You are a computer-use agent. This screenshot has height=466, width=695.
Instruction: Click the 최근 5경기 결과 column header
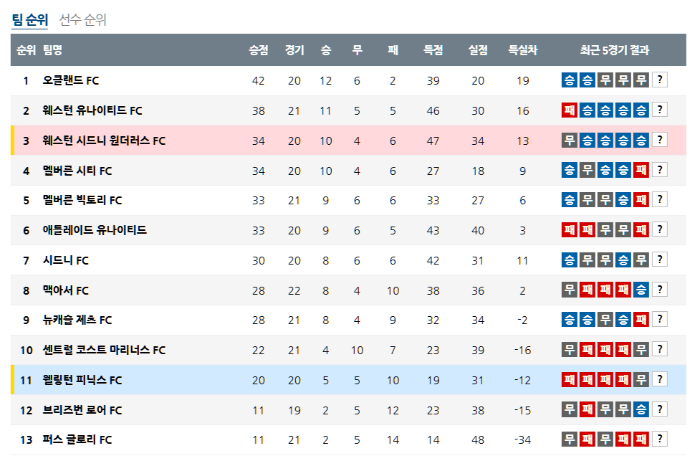tap(614, 50)
